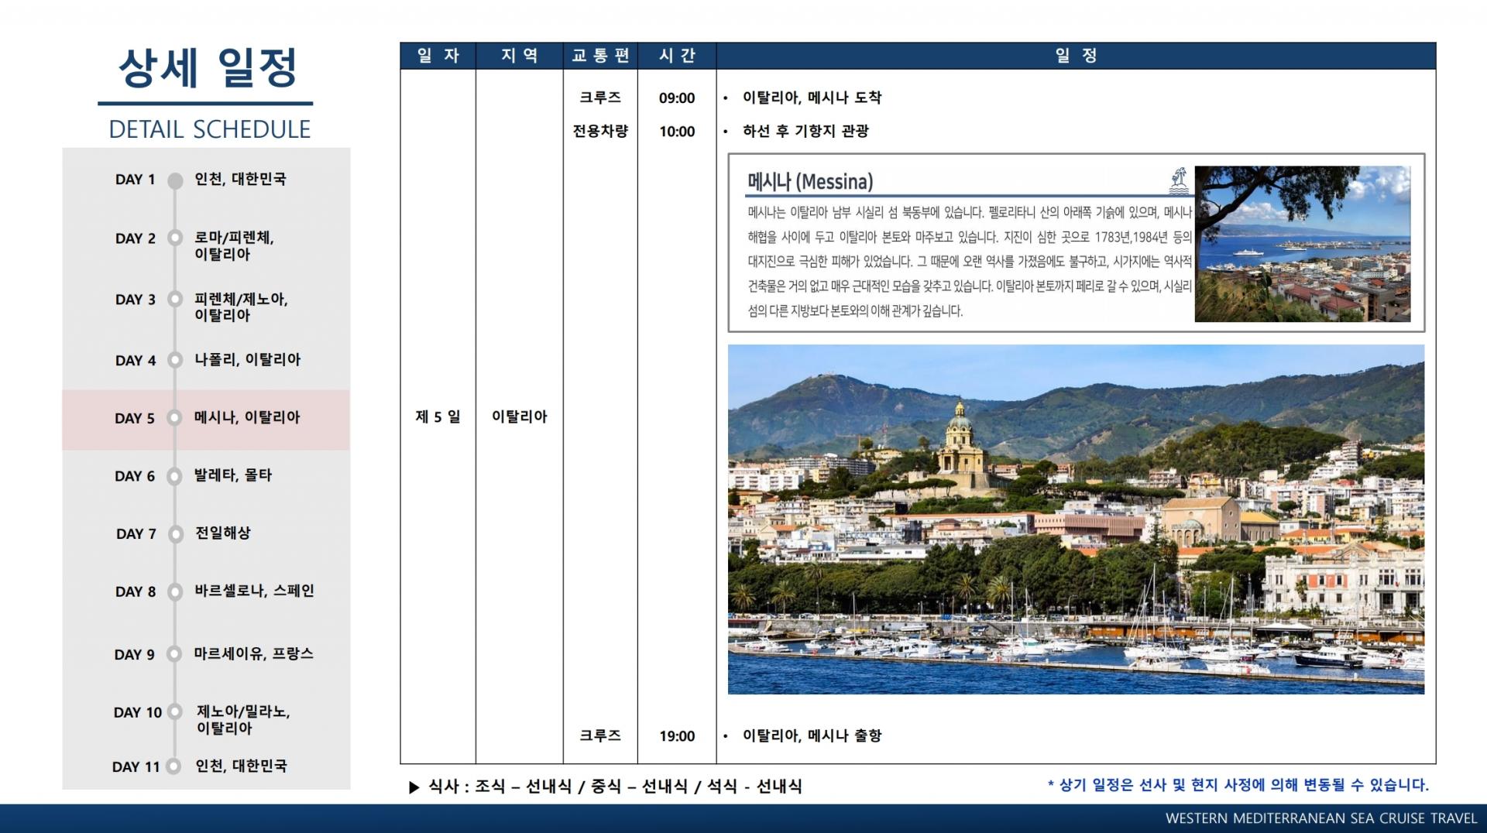Select the 일 자 column header
The width and height of the screenshot is (1487, 833).
pos(438,56)
